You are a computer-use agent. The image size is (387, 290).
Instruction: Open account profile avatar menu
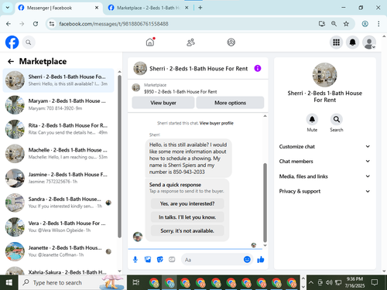coord(369,43)
